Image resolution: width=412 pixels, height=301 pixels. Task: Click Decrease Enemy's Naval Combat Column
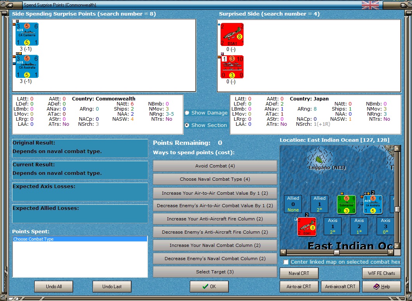(215, 259)
